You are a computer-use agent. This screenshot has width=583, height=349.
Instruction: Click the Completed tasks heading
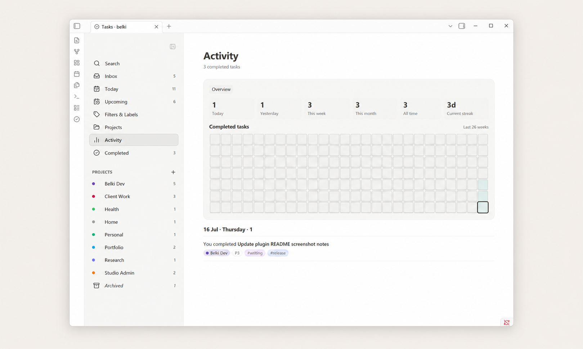229,127
